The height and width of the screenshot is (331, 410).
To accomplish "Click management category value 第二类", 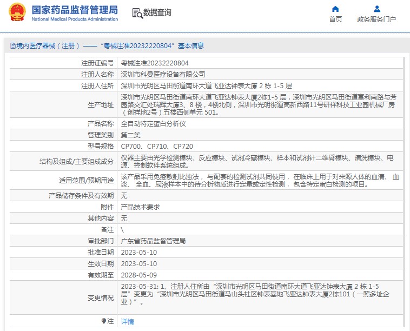I will 130,135.
